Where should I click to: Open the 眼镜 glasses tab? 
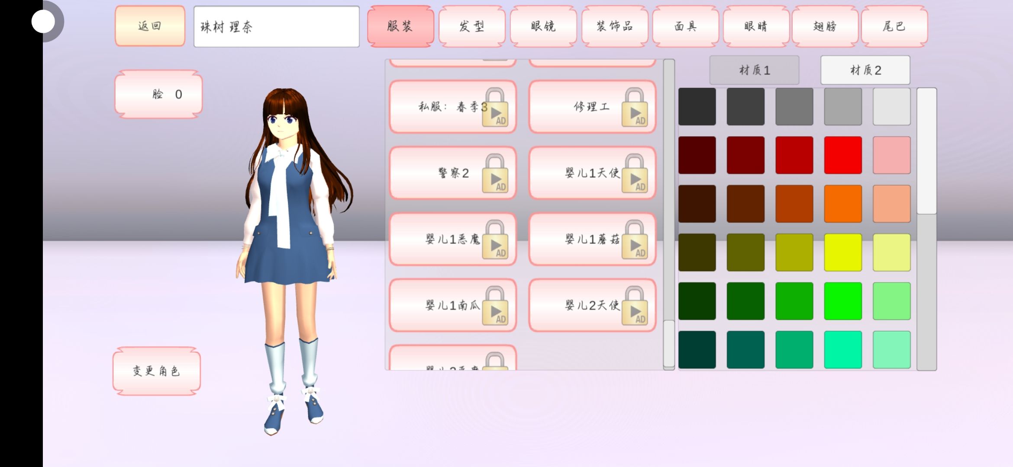click(x=543, y=26)
